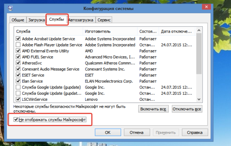
Task: Click the Lenovo manufacturer cell
Action: pyautogui.click(x=91, y=99)
